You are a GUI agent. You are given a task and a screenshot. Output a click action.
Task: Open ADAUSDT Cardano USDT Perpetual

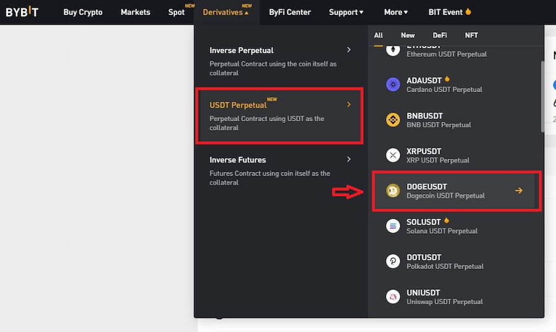456,85
